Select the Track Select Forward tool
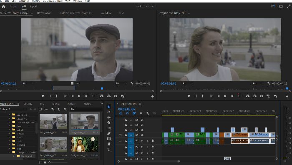Image resolution: width=292 pixels, height=165 pixels. (109, 112)
